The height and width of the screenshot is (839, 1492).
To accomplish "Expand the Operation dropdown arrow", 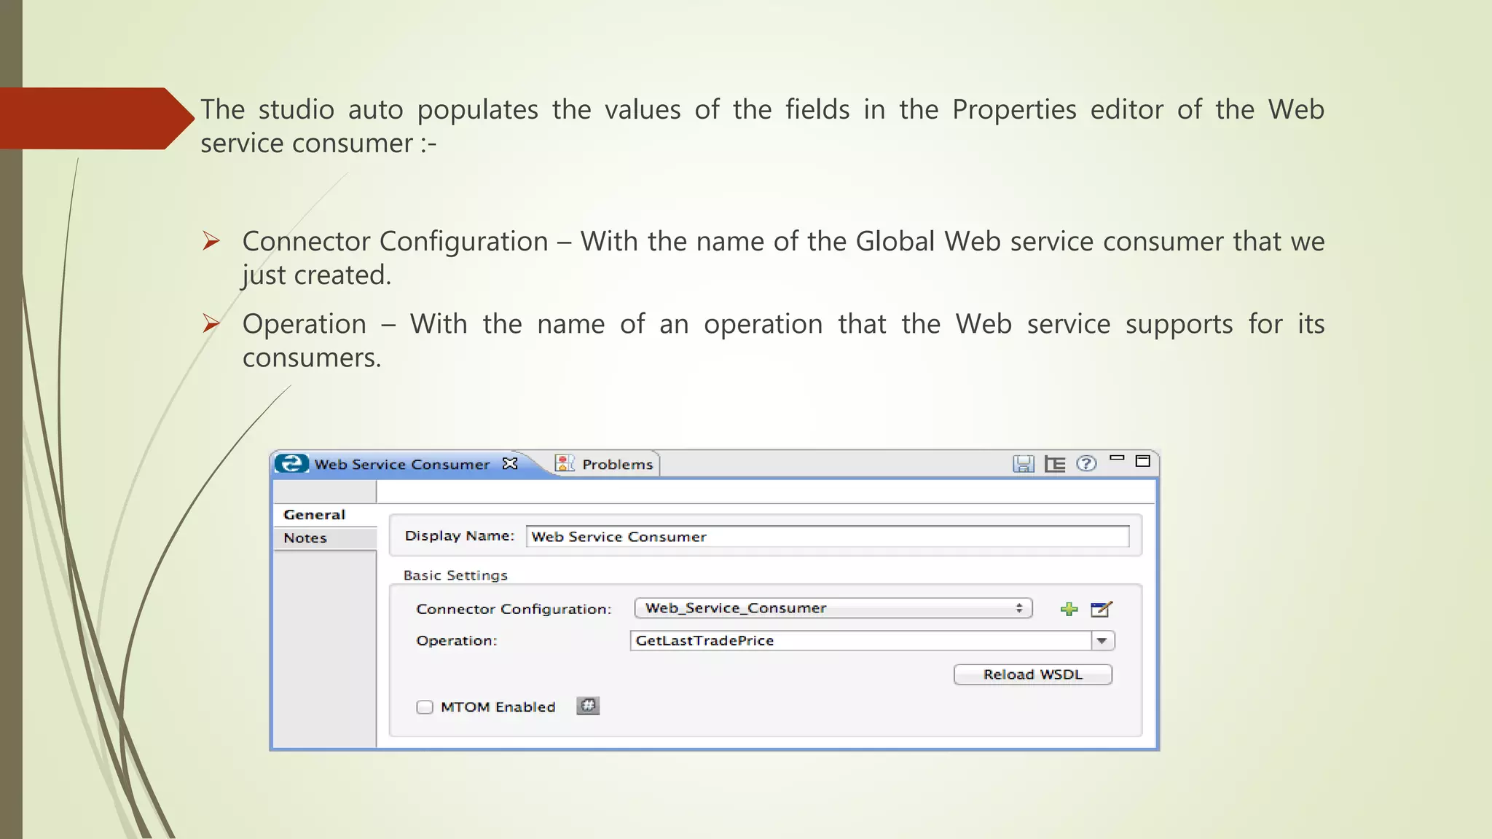I will (1102, 641).
